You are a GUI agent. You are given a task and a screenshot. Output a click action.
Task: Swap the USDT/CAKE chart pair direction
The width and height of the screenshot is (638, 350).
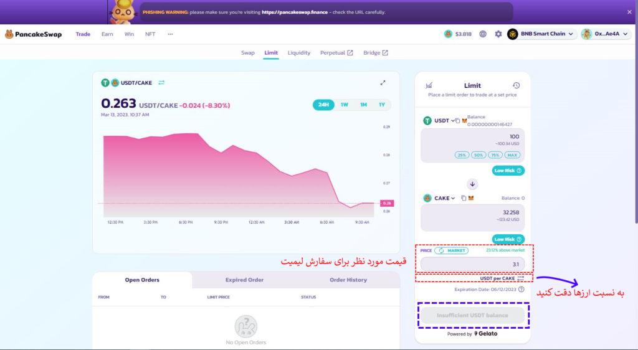tap(161, 83)
